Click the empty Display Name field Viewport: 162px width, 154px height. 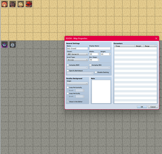pyautogui.click(x=100, y=48)
